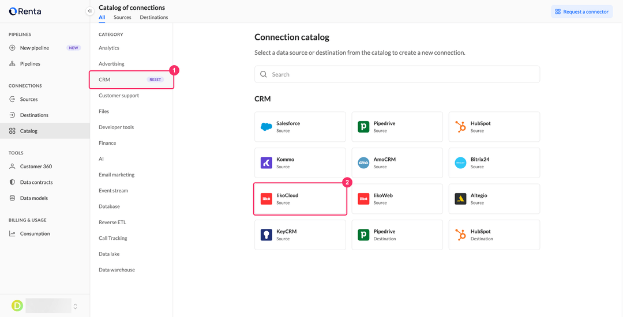
Task: Select the Data warehouse category
Action: coord(117,270)
